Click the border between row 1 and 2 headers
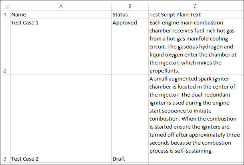244x165 pixels. pyautogui.click(x=5, y=18)
